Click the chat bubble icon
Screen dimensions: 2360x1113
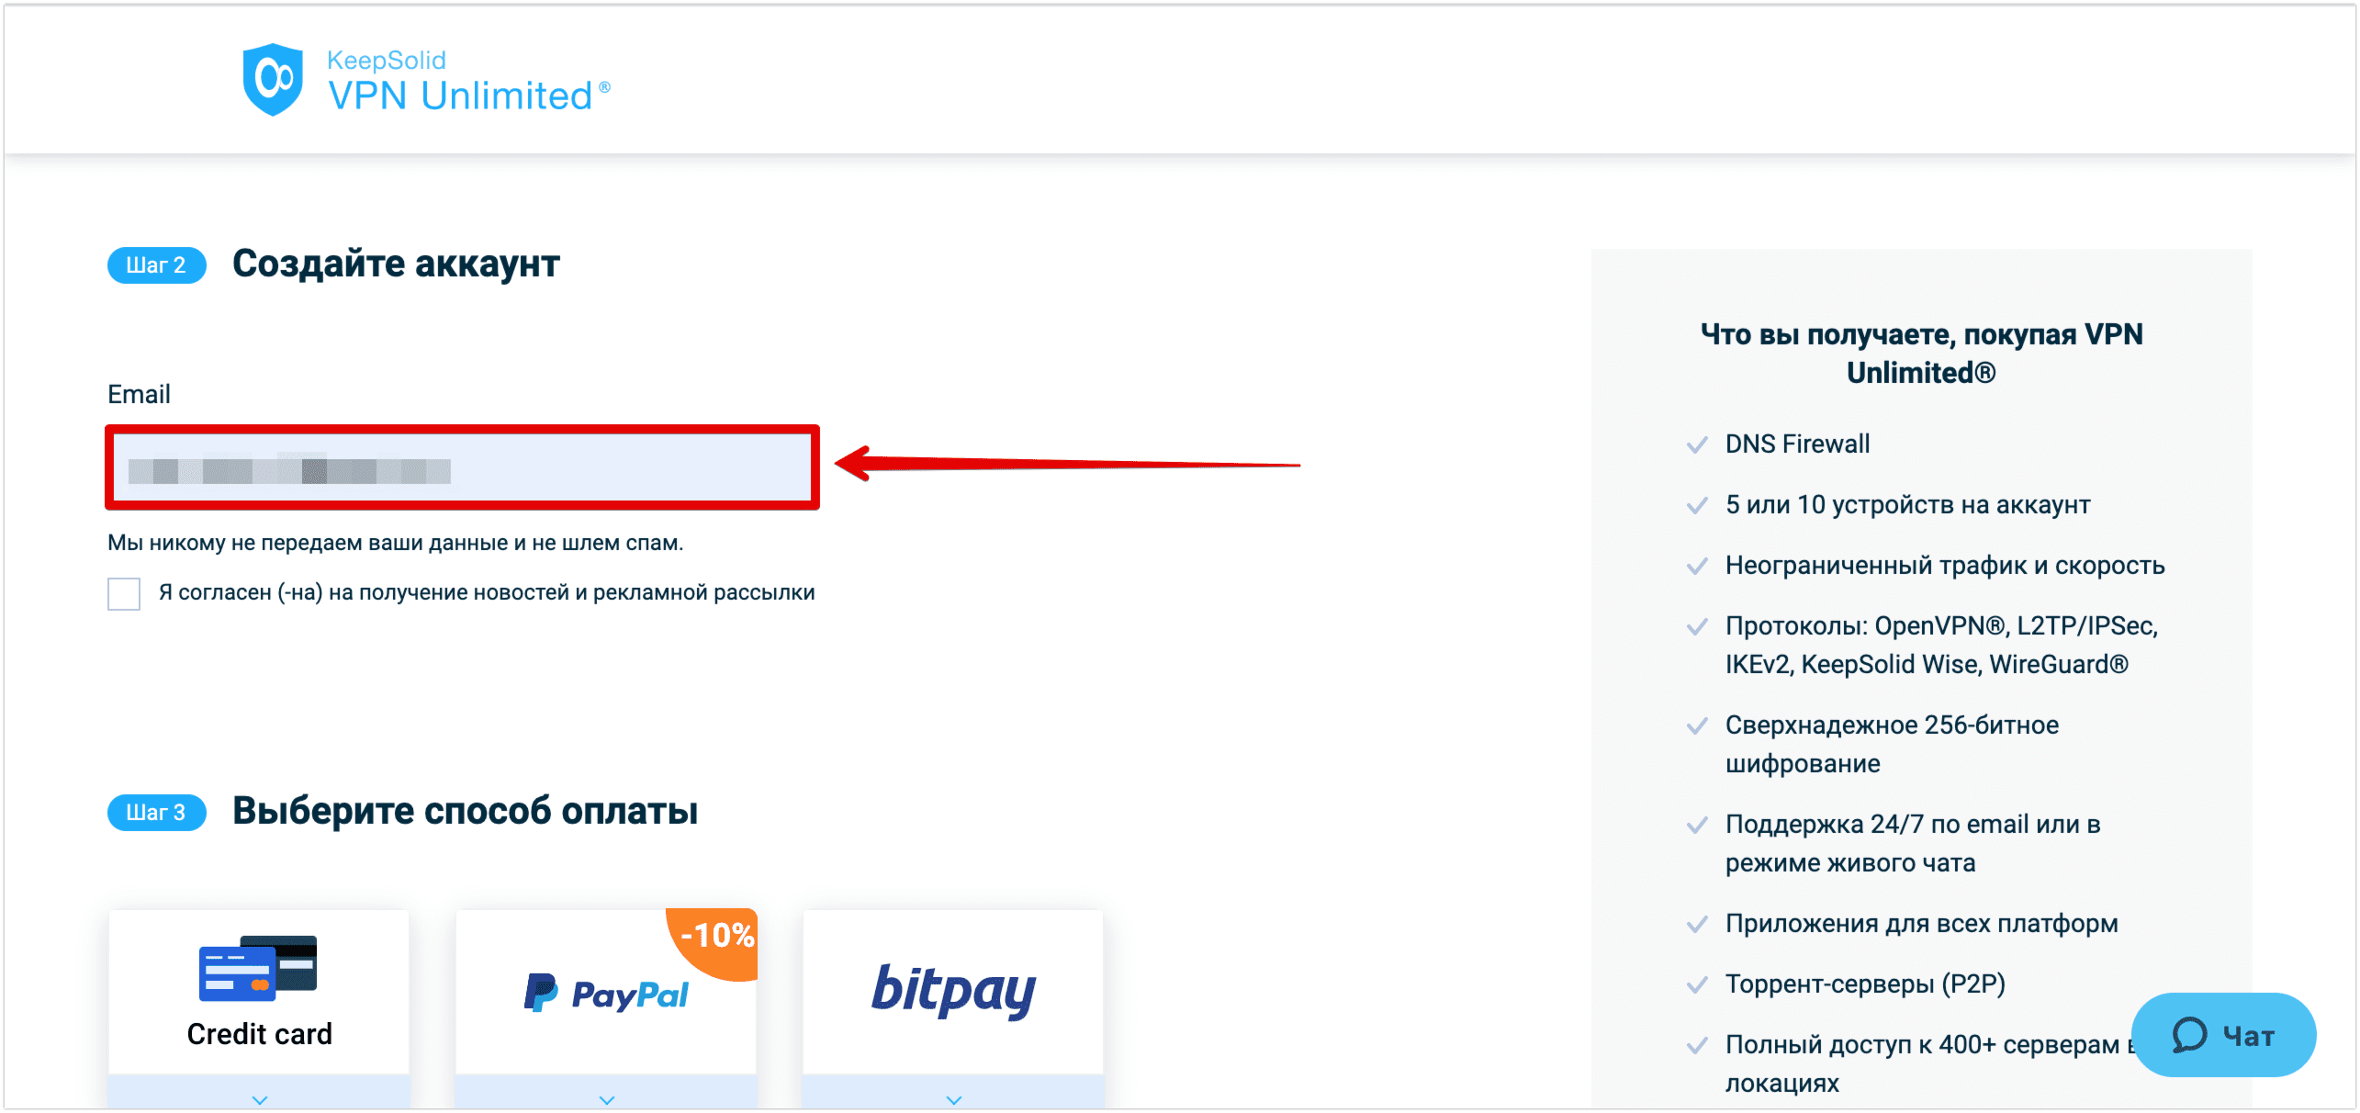[x=2189, y=1036]
